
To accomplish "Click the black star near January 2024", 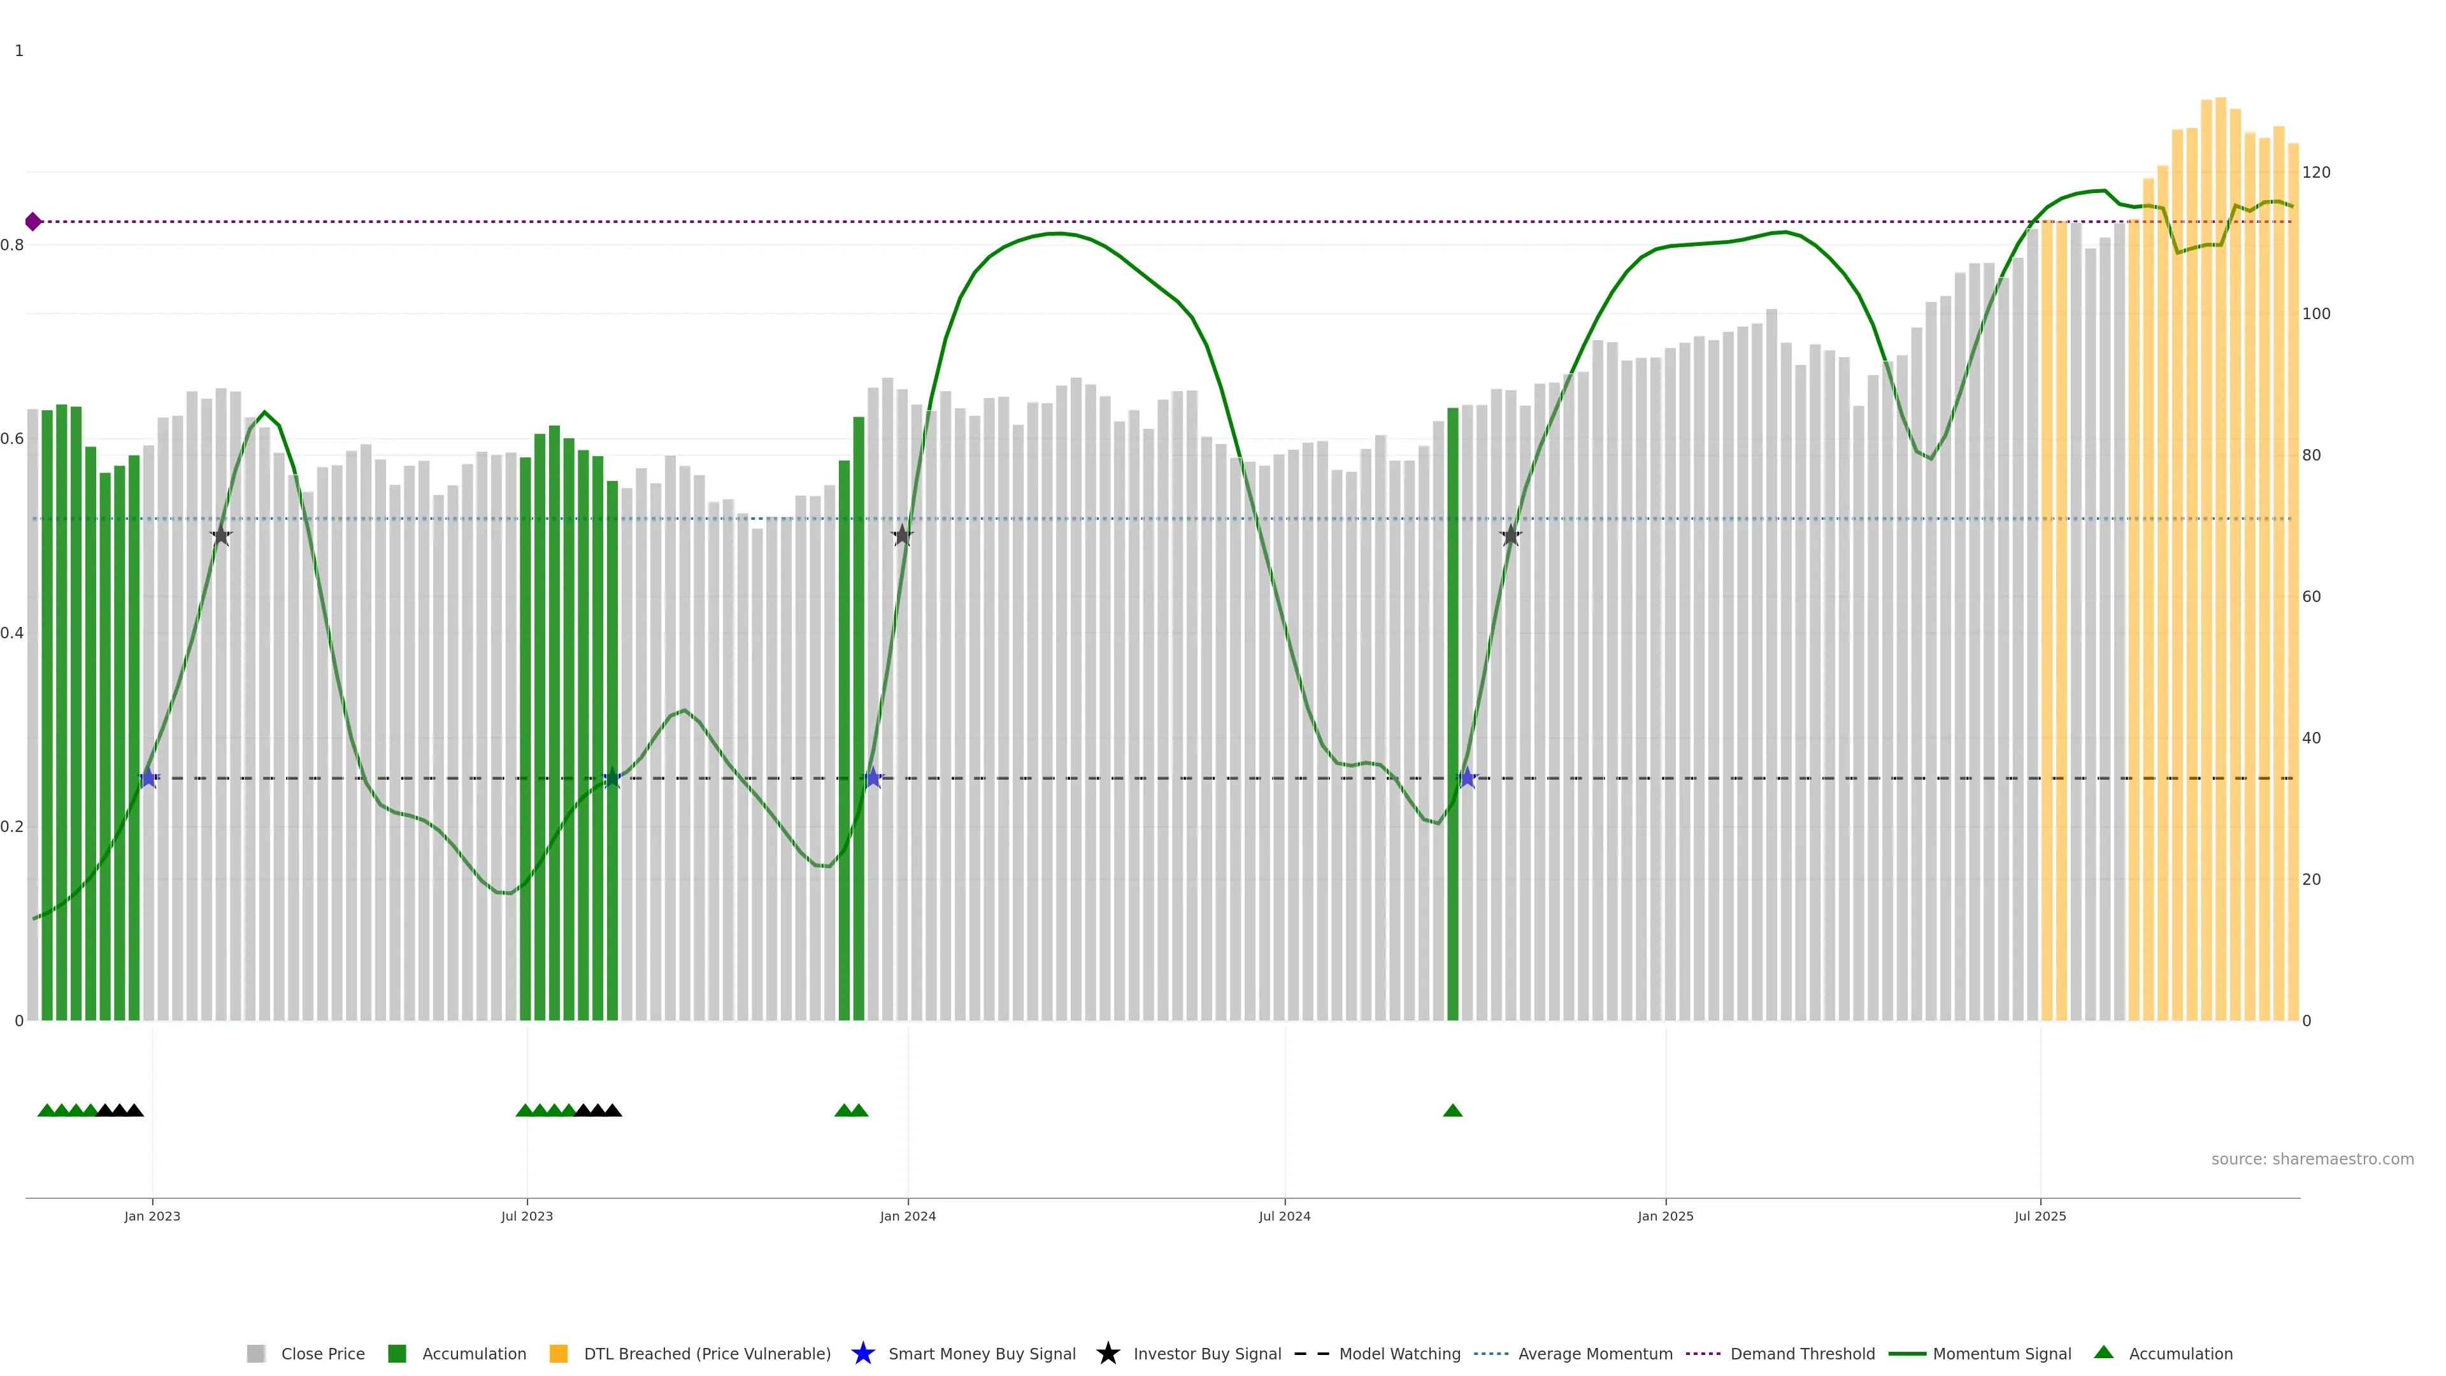I will (902, 536).
